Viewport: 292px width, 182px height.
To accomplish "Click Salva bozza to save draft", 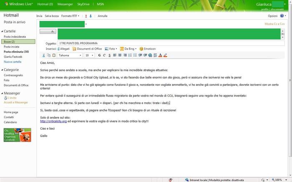I will [52, 16].
